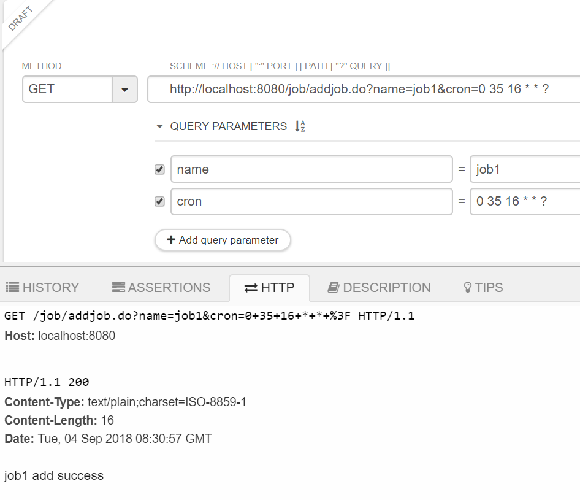Viewport: 580px width, 500px height.
Task: Switch to the History tab
Action: pyautogui.click(x=42, y=288)
